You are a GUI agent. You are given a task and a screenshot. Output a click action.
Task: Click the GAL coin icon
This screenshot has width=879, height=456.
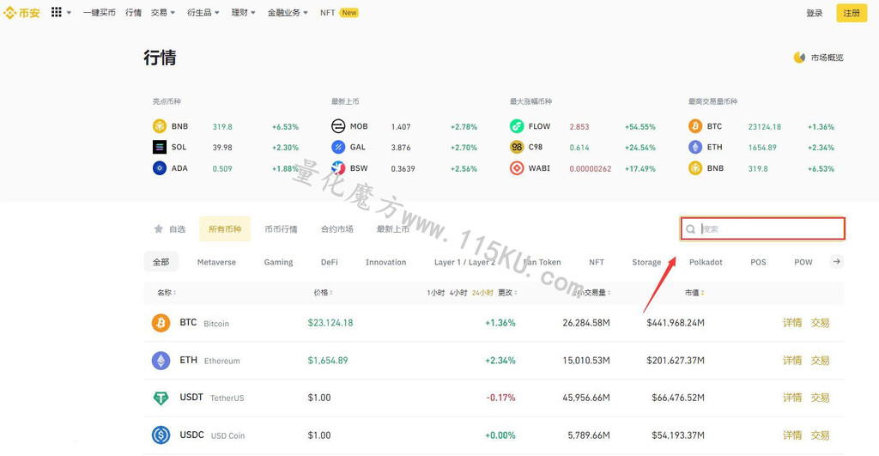click(338, 147)
